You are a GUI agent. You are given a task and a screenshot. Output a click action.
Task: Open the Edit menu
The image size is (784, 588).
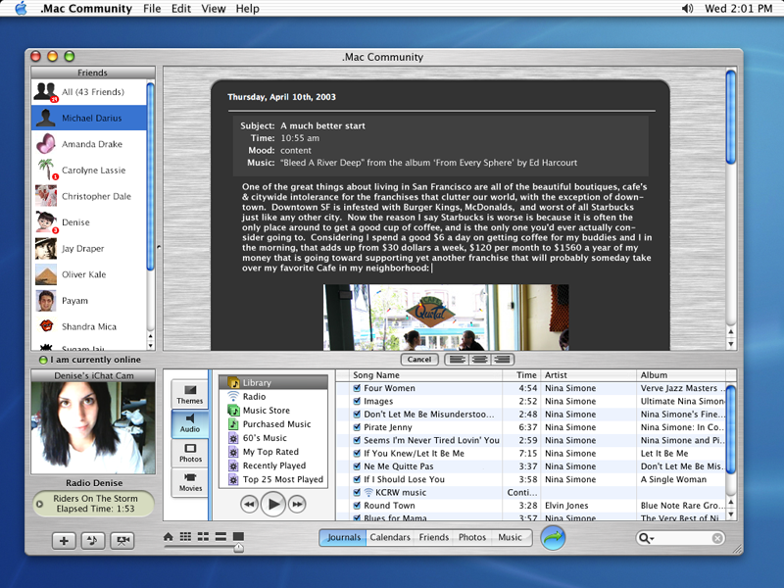coord(181,9)
